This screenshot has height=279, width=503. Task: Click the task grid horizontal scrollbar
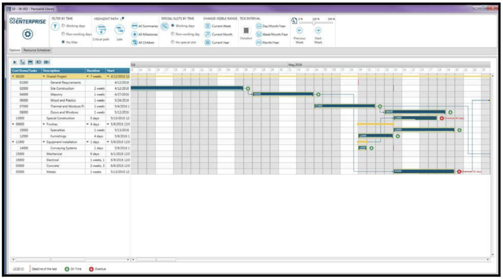(51, 259)
